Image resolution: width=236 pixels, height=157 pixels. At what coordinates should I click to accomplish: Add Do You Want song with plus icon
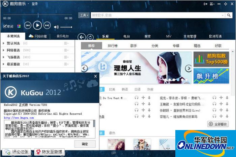coord(143,98)
